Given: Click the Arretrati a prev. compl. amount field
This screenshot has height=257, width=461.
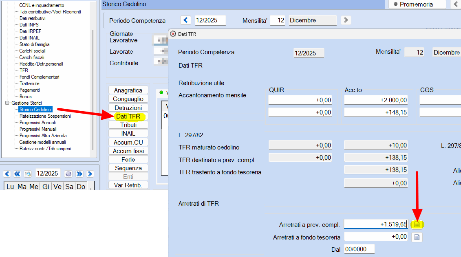Looking at the screenshot, I should (x=376, y=224).
